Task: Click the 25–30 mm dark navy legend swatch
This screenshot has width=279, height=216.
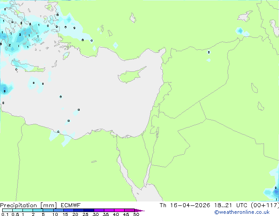Action: 88,210
